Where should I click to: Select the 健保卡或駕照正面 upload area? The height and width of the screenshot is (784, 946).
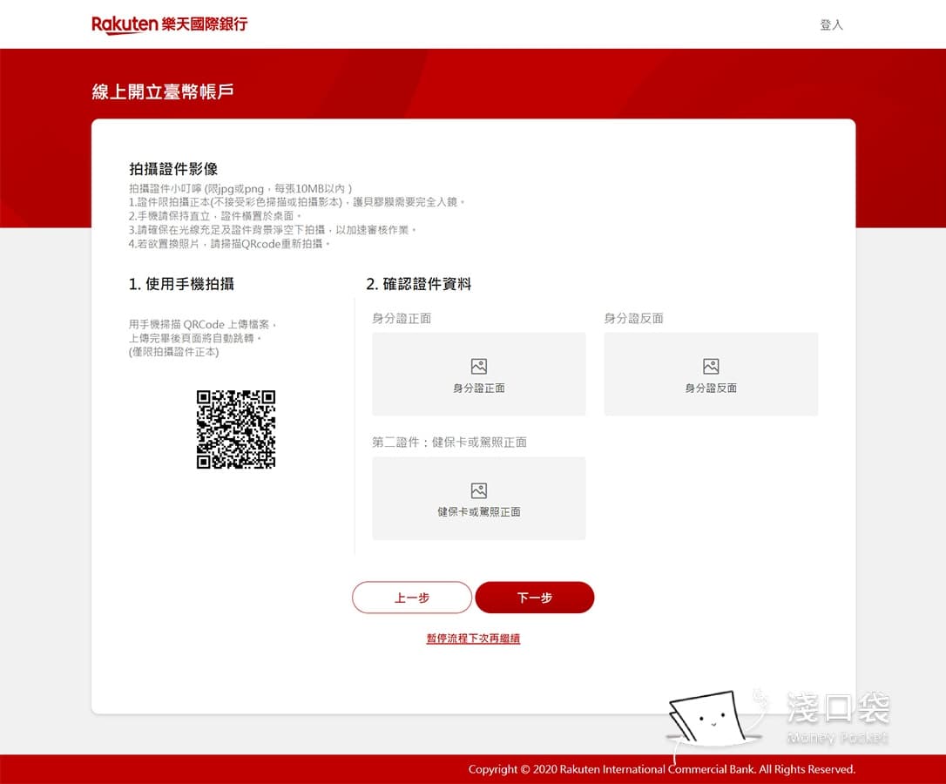coord(478,497)
